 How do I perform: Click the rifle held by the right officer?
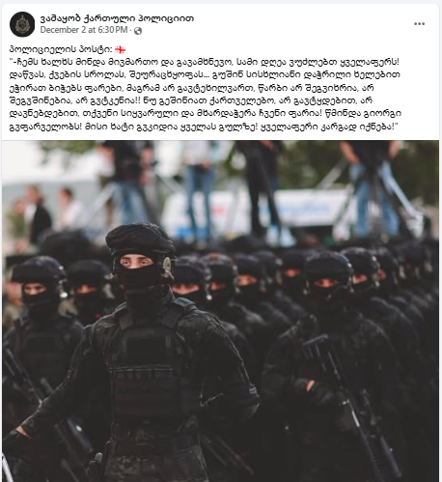click(347, 399)
